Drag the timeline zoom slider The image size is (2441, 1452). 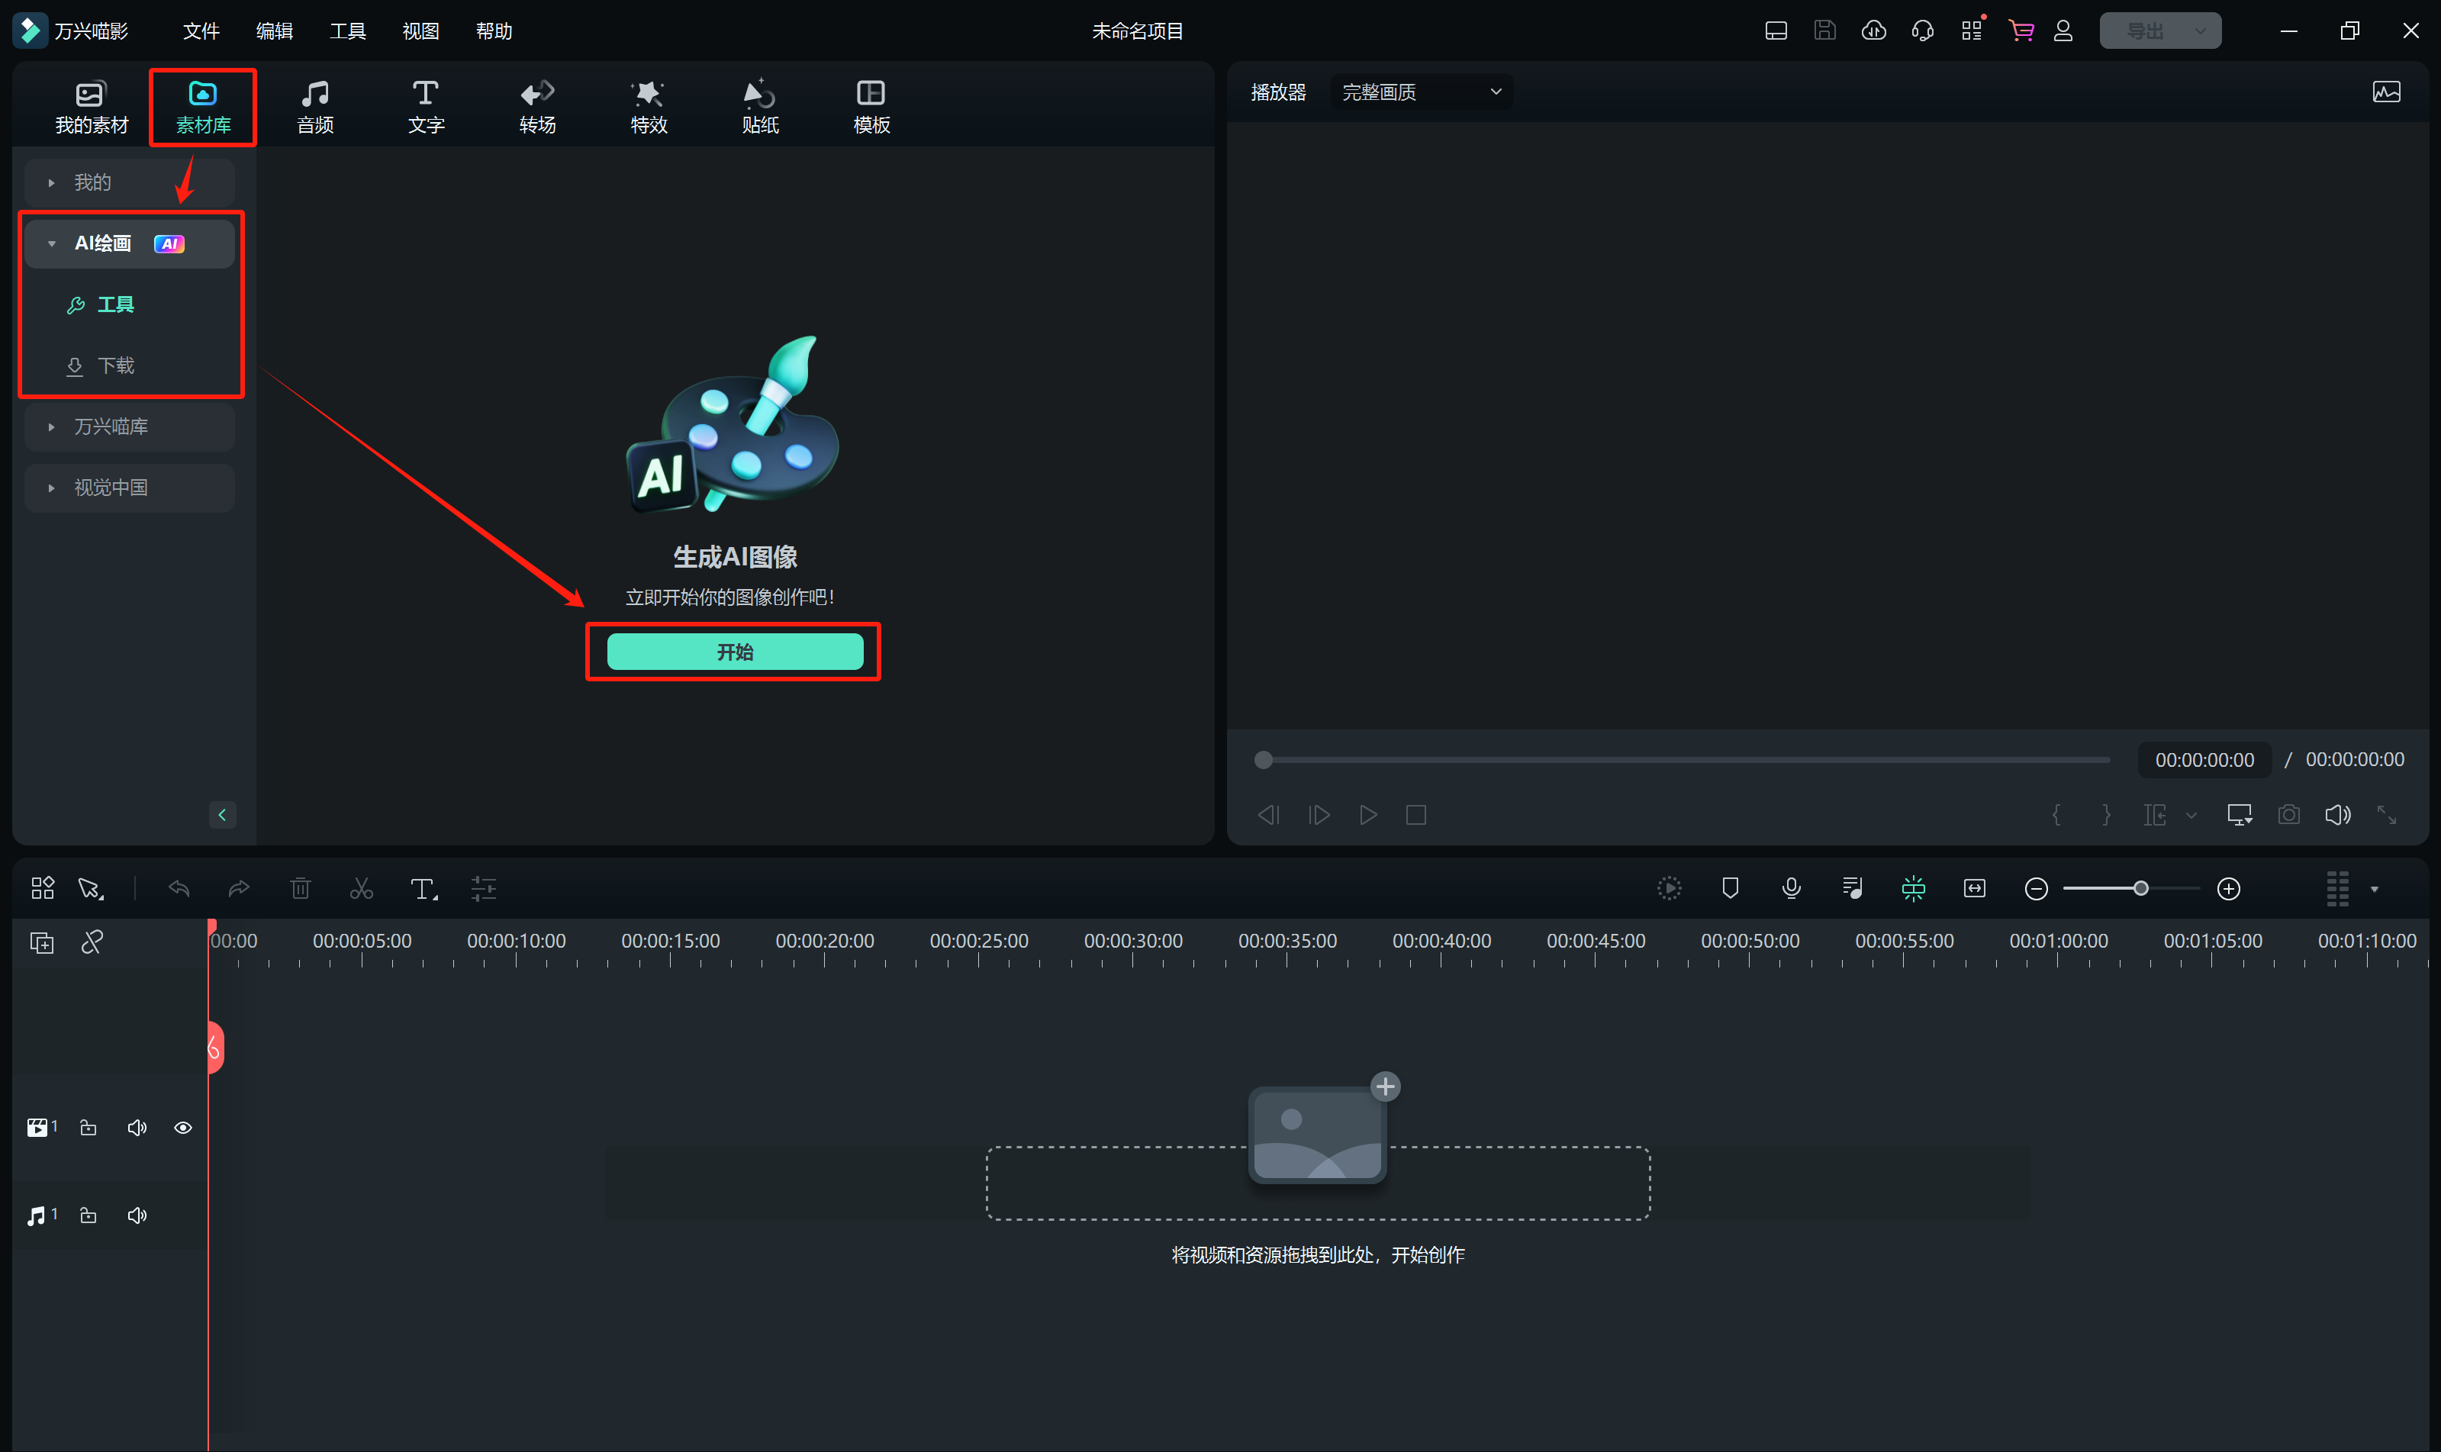click(x=2139, y=887)
